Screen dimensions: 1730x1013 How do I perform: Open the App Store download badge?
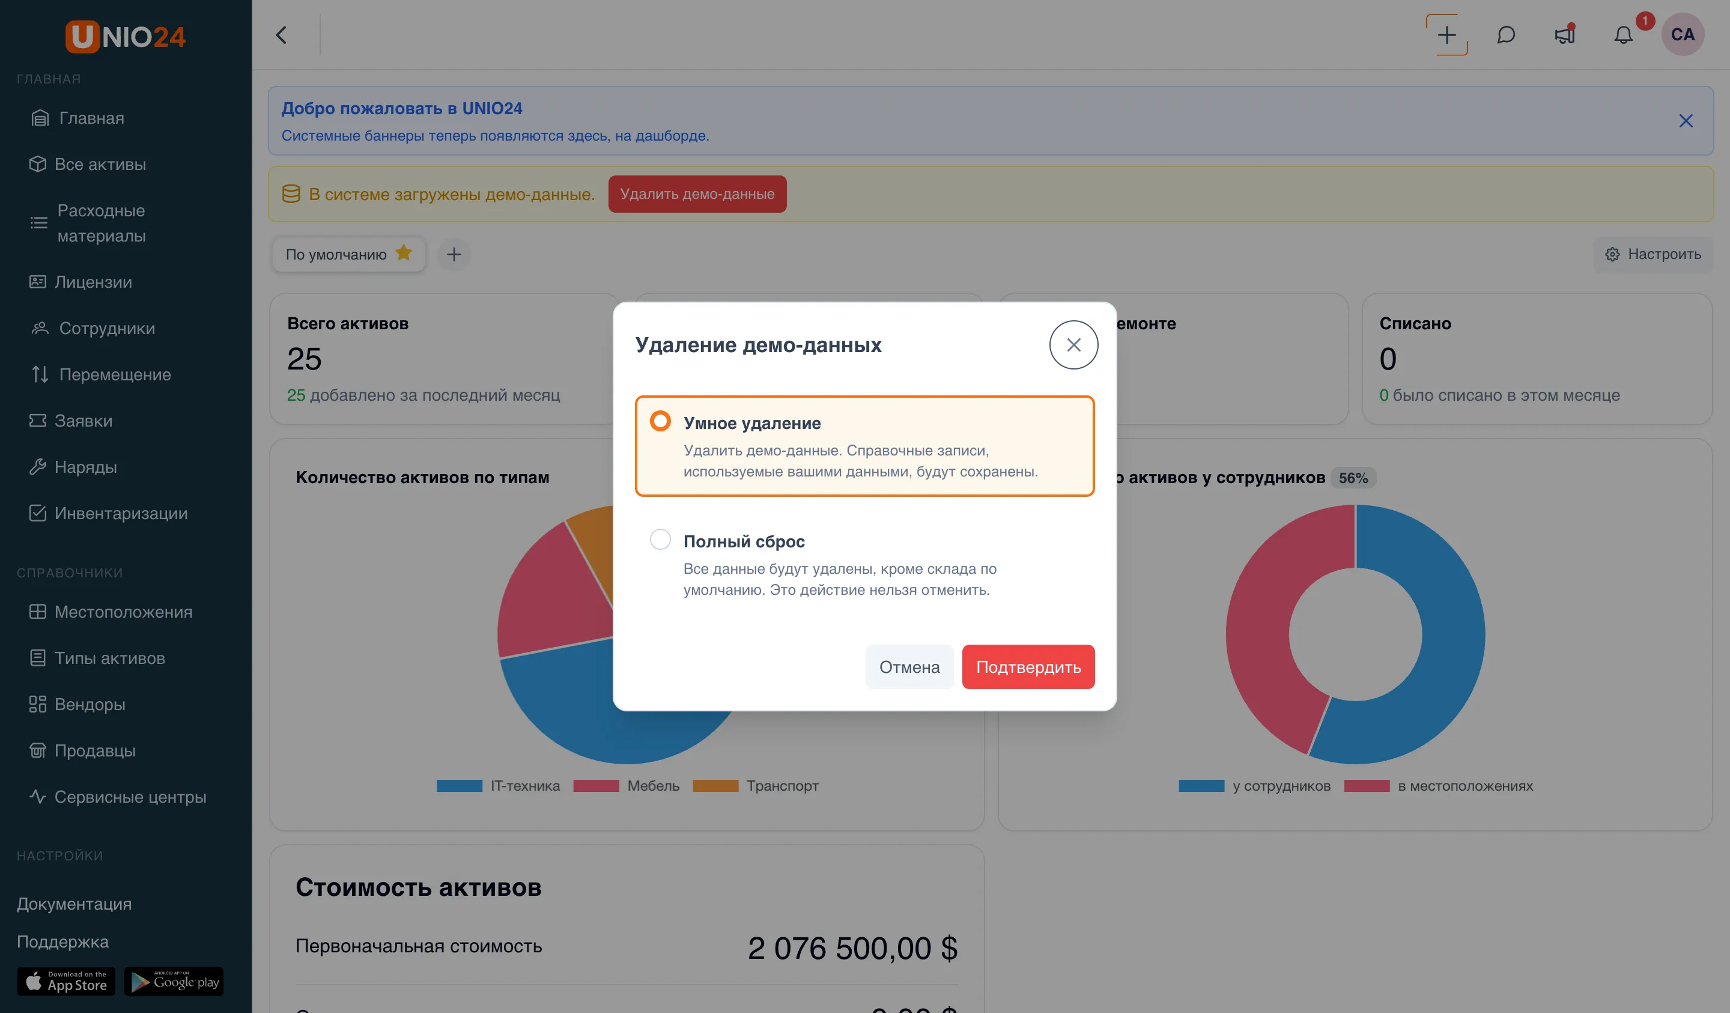[66, 981]
